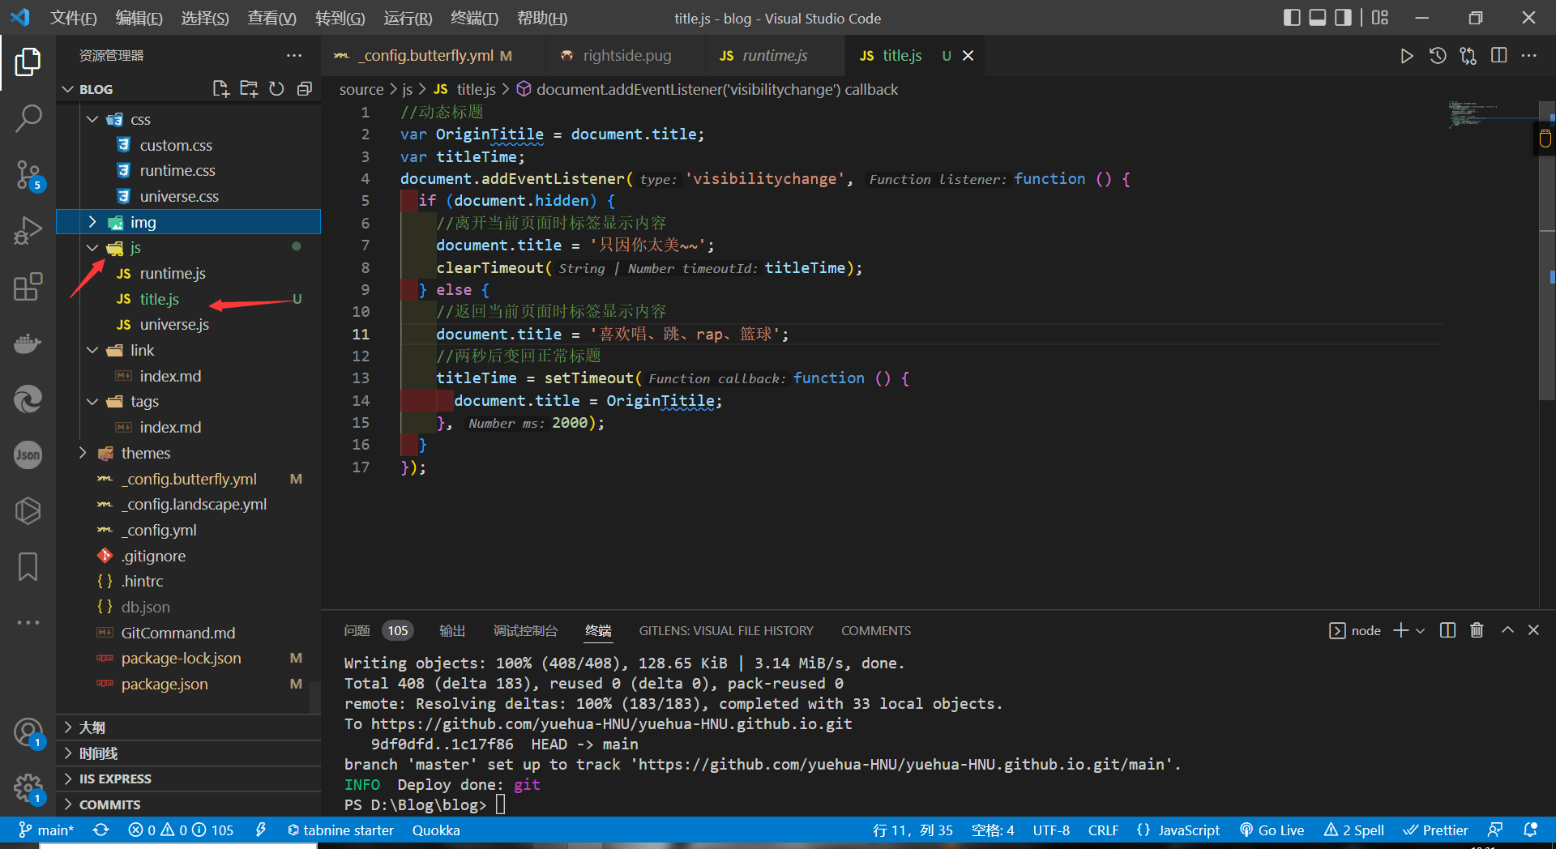This screenshot has width=1556, height=849.
Task: Open the 终端 menu in menu bar
Action: (x=474, y=18)
